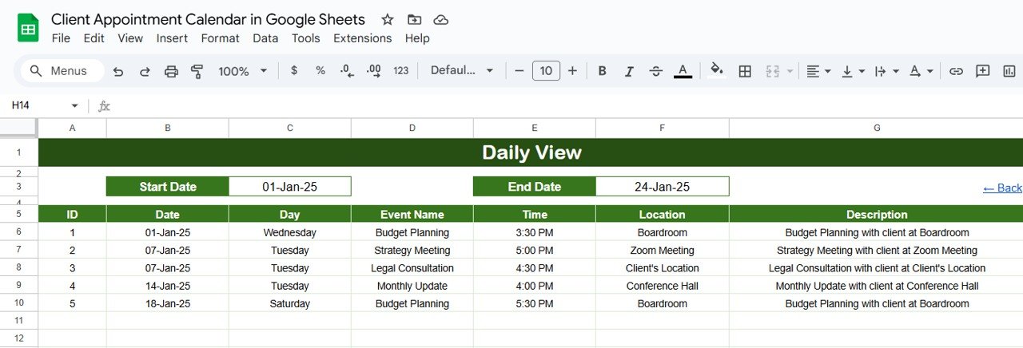Select the Description column header cell
Image resolution: width=1023 pixels, height=348 pixels.
pos(876,214)
